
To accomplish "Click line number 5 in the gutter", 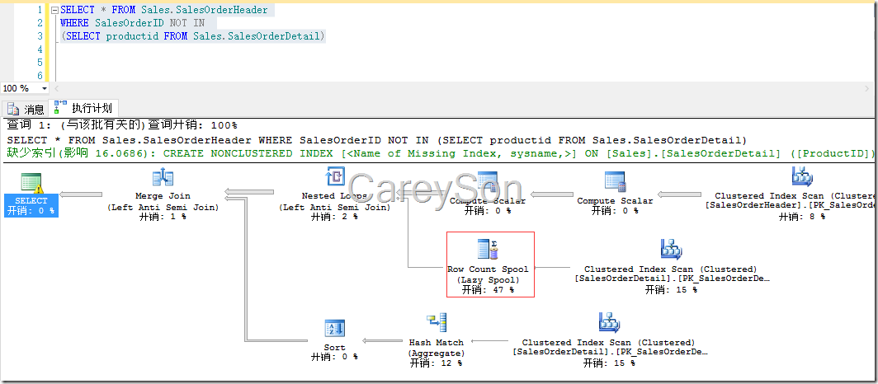I will 40,62.
